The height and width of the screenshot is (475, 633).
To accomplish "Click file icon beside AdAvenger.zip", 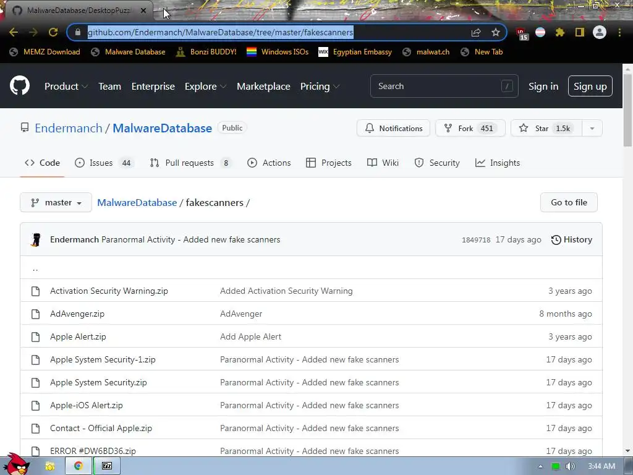I will tap(35, 314).
